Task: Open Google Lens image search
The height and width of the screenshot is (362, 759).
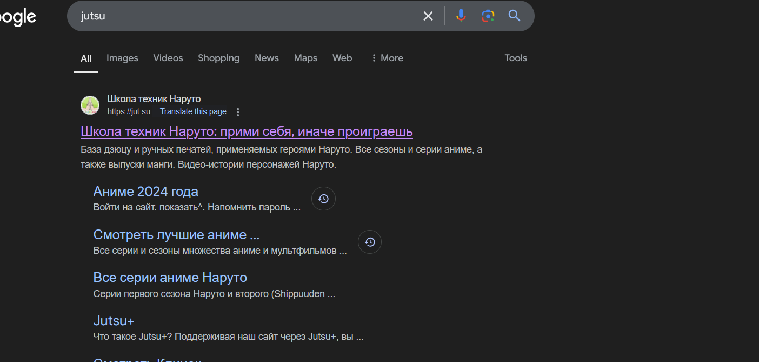Action: click(488, 16)
